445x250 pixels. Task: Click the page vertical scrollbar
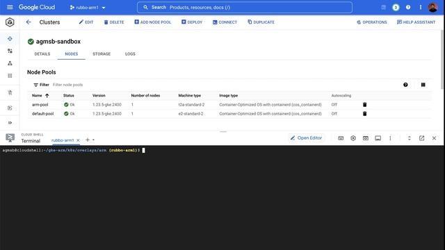pos(442,60)
